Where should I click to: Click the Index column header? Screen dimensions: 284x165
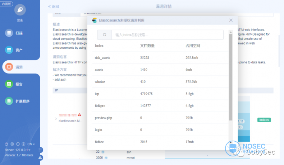99,46
